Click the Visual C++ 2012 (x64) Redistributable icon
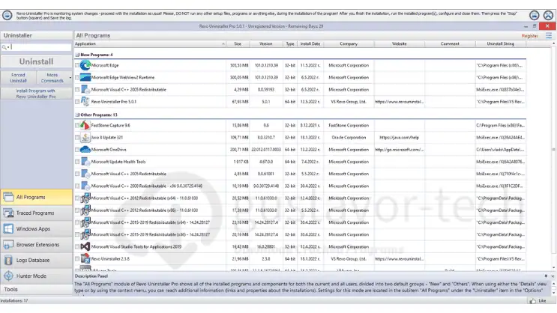Image resolution: width=557 pixels, height=313 pixels. click(x=85, y=198)
